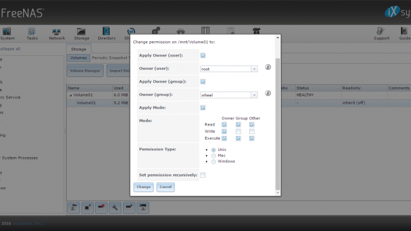This screenshot has height=231, width=411.
Task: Switch to the Volumes subtab
Action: coord(78,58)
